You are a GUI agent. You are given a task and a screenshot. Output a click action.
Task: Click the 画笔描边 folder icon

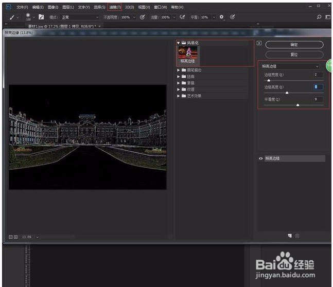tap(184, 70)
